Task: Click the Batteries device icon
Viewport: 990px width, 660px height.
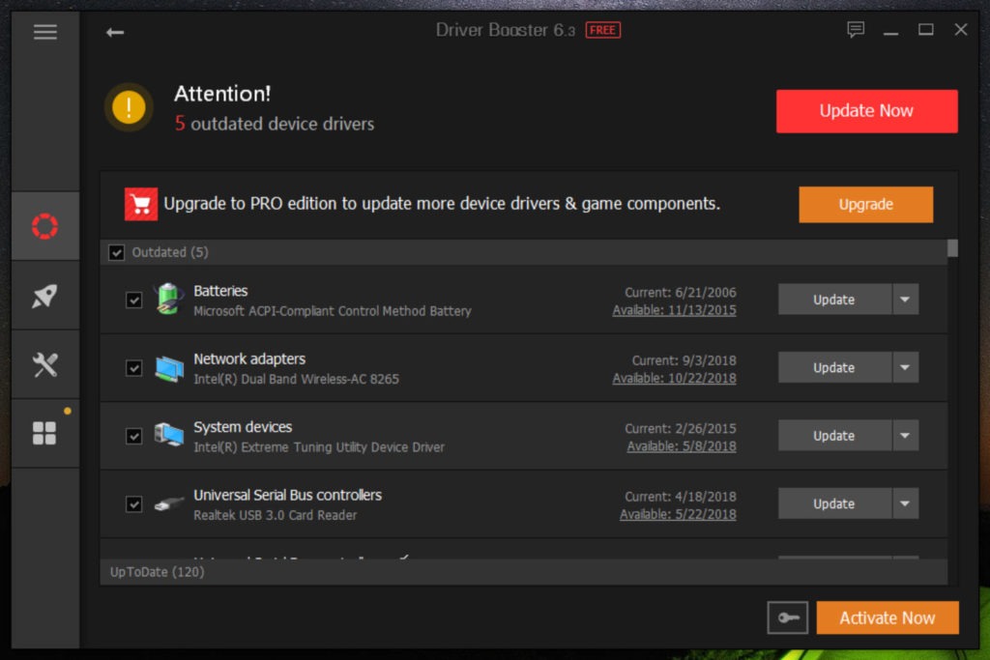Action: pyautogui.click(x=168, y=300)
